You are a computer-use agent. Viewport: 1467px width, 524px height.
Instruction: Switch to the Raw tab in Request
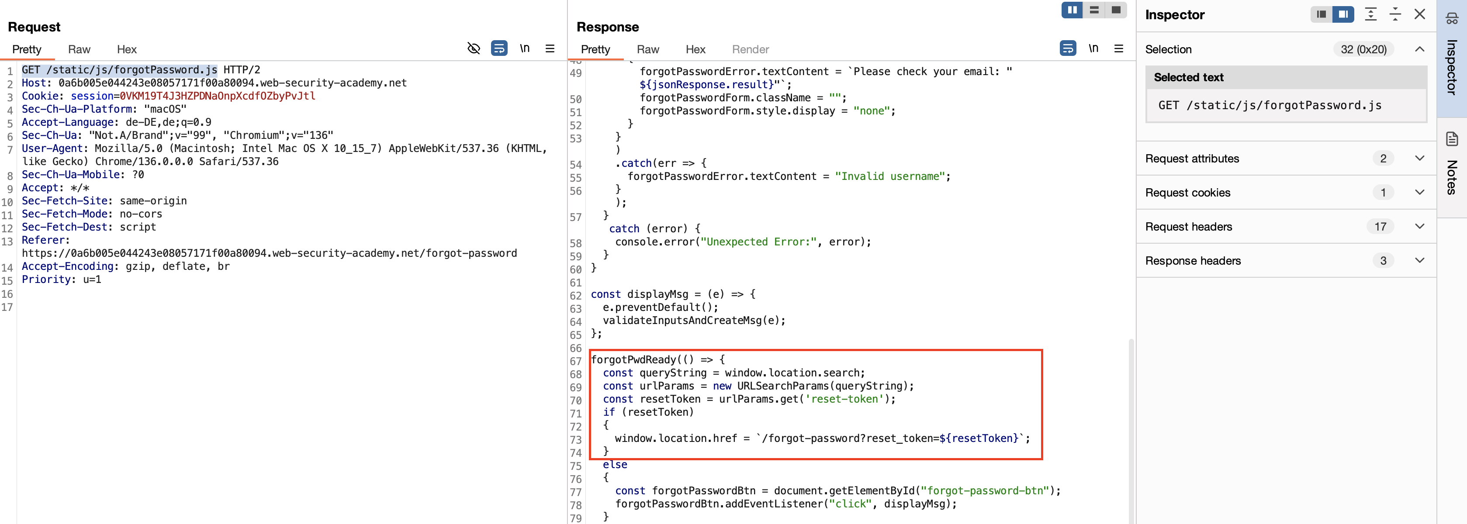79,49
